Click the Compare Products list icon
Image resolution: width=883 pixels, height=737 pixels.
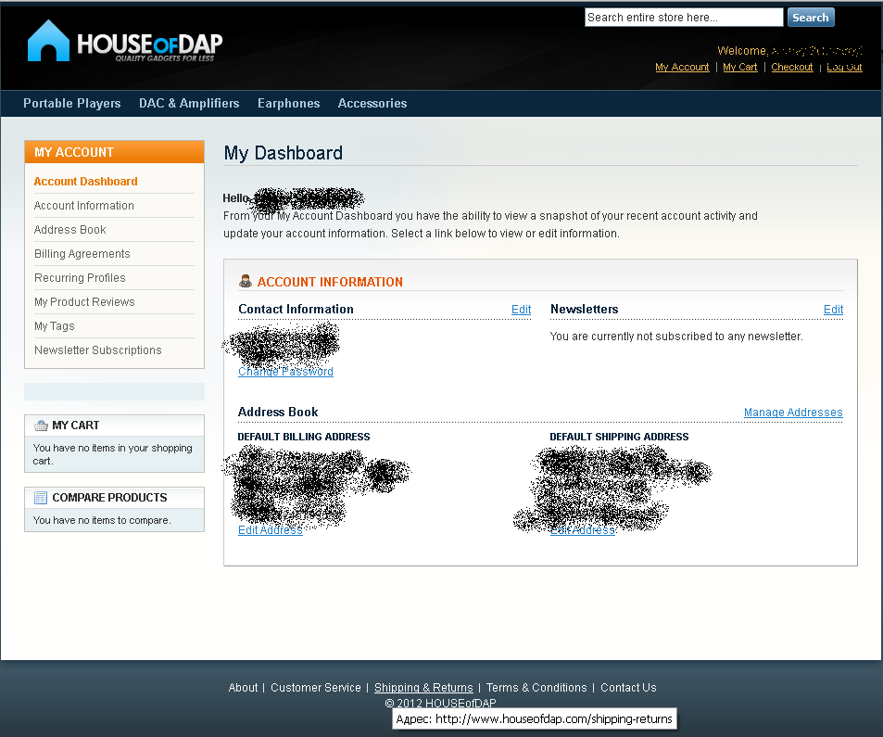tap(41, 498)
